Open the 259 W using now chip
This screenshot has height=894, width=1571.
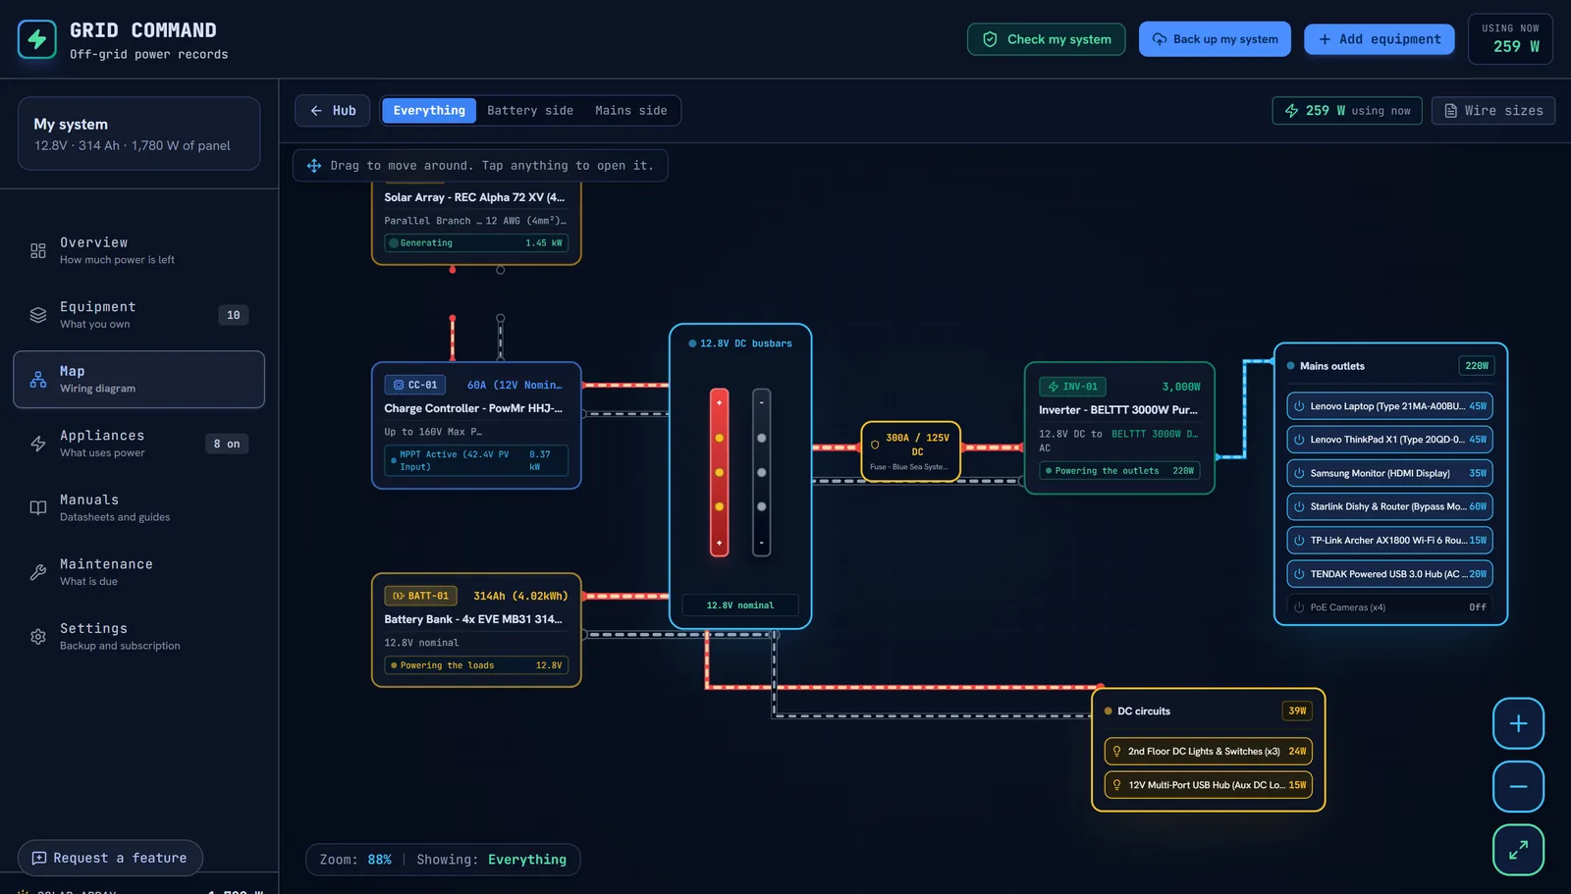1347,111
